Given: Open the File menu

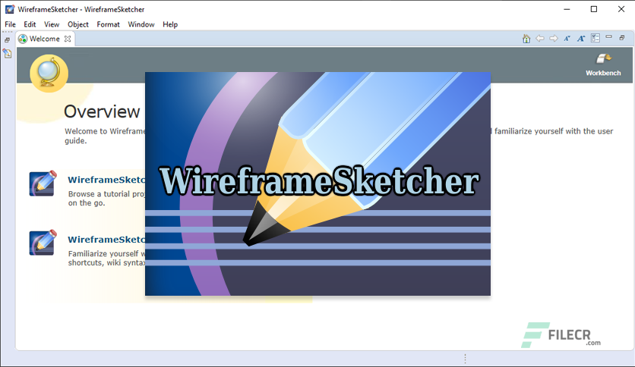Looking at the screenshot, I should pyautogui.click(x=10, y=24).
